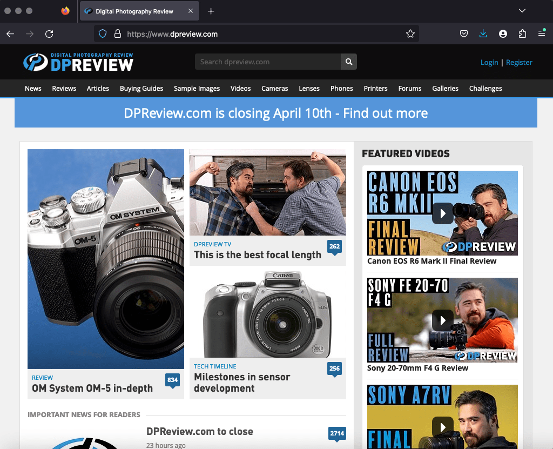Click the Login link
Image resolution: width=553 pixels, height=449 pixels.
[489, 62]
